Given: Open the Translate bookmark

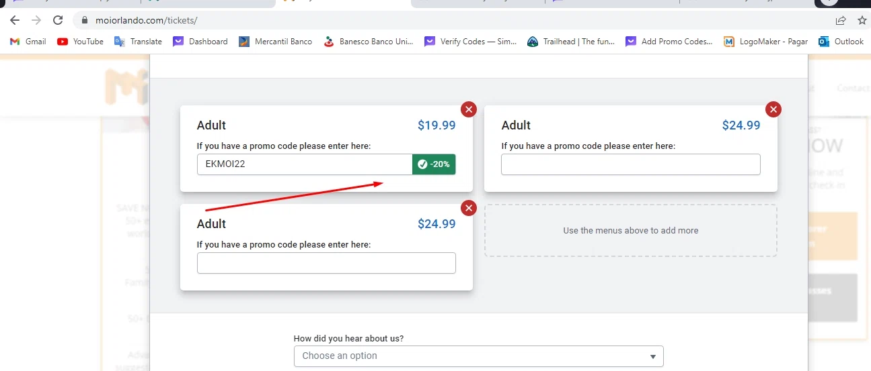Looking at the screenshot, I should (139, 42).
